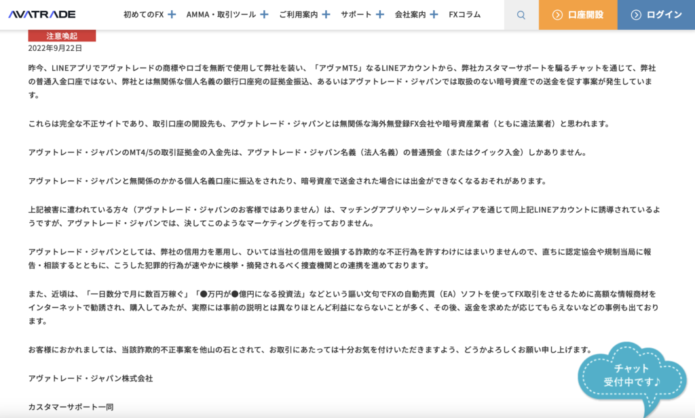Click the plus icon beside 会社案内
The image size is (695, 418).
pos(434,13)
